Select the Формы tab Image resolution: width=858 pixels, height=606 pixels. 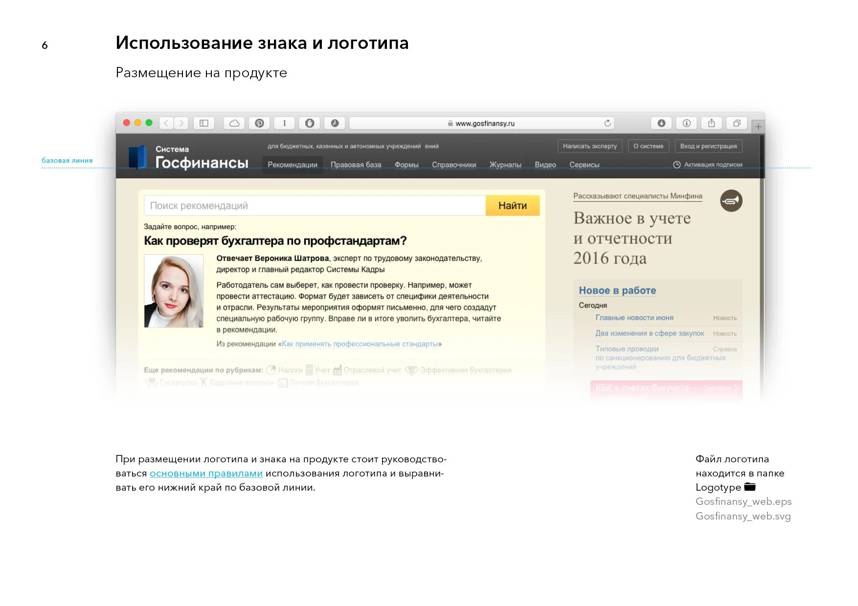[406, 165]
